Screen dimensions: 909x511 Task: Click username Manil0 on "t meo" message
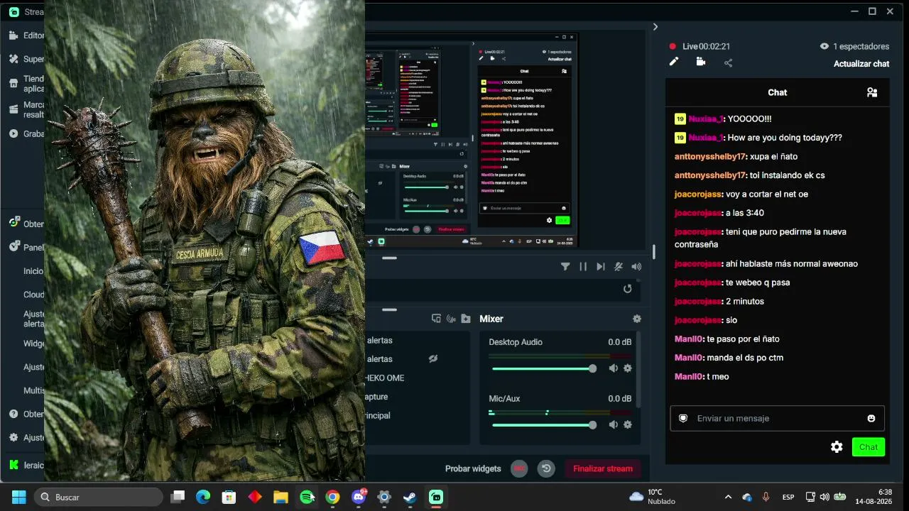[x=689, y=377]
